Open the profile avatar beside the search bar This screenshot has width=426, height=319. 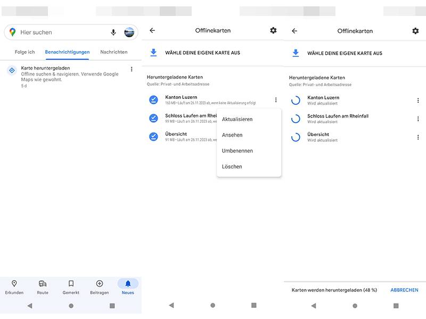[129, 32]
